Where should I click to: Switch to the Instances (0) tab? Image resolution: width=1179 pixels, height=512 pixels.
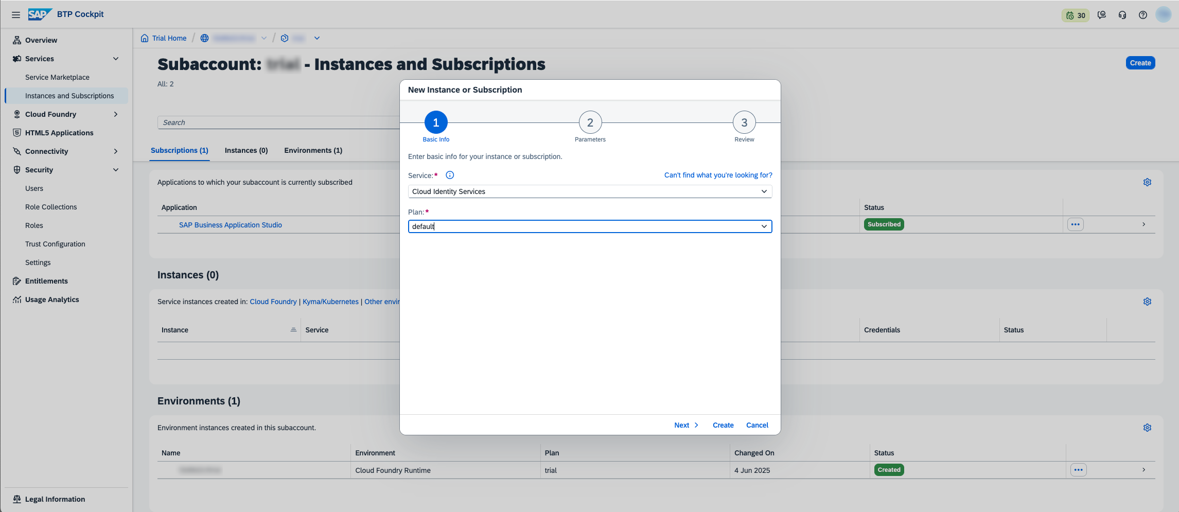(246, 150)
